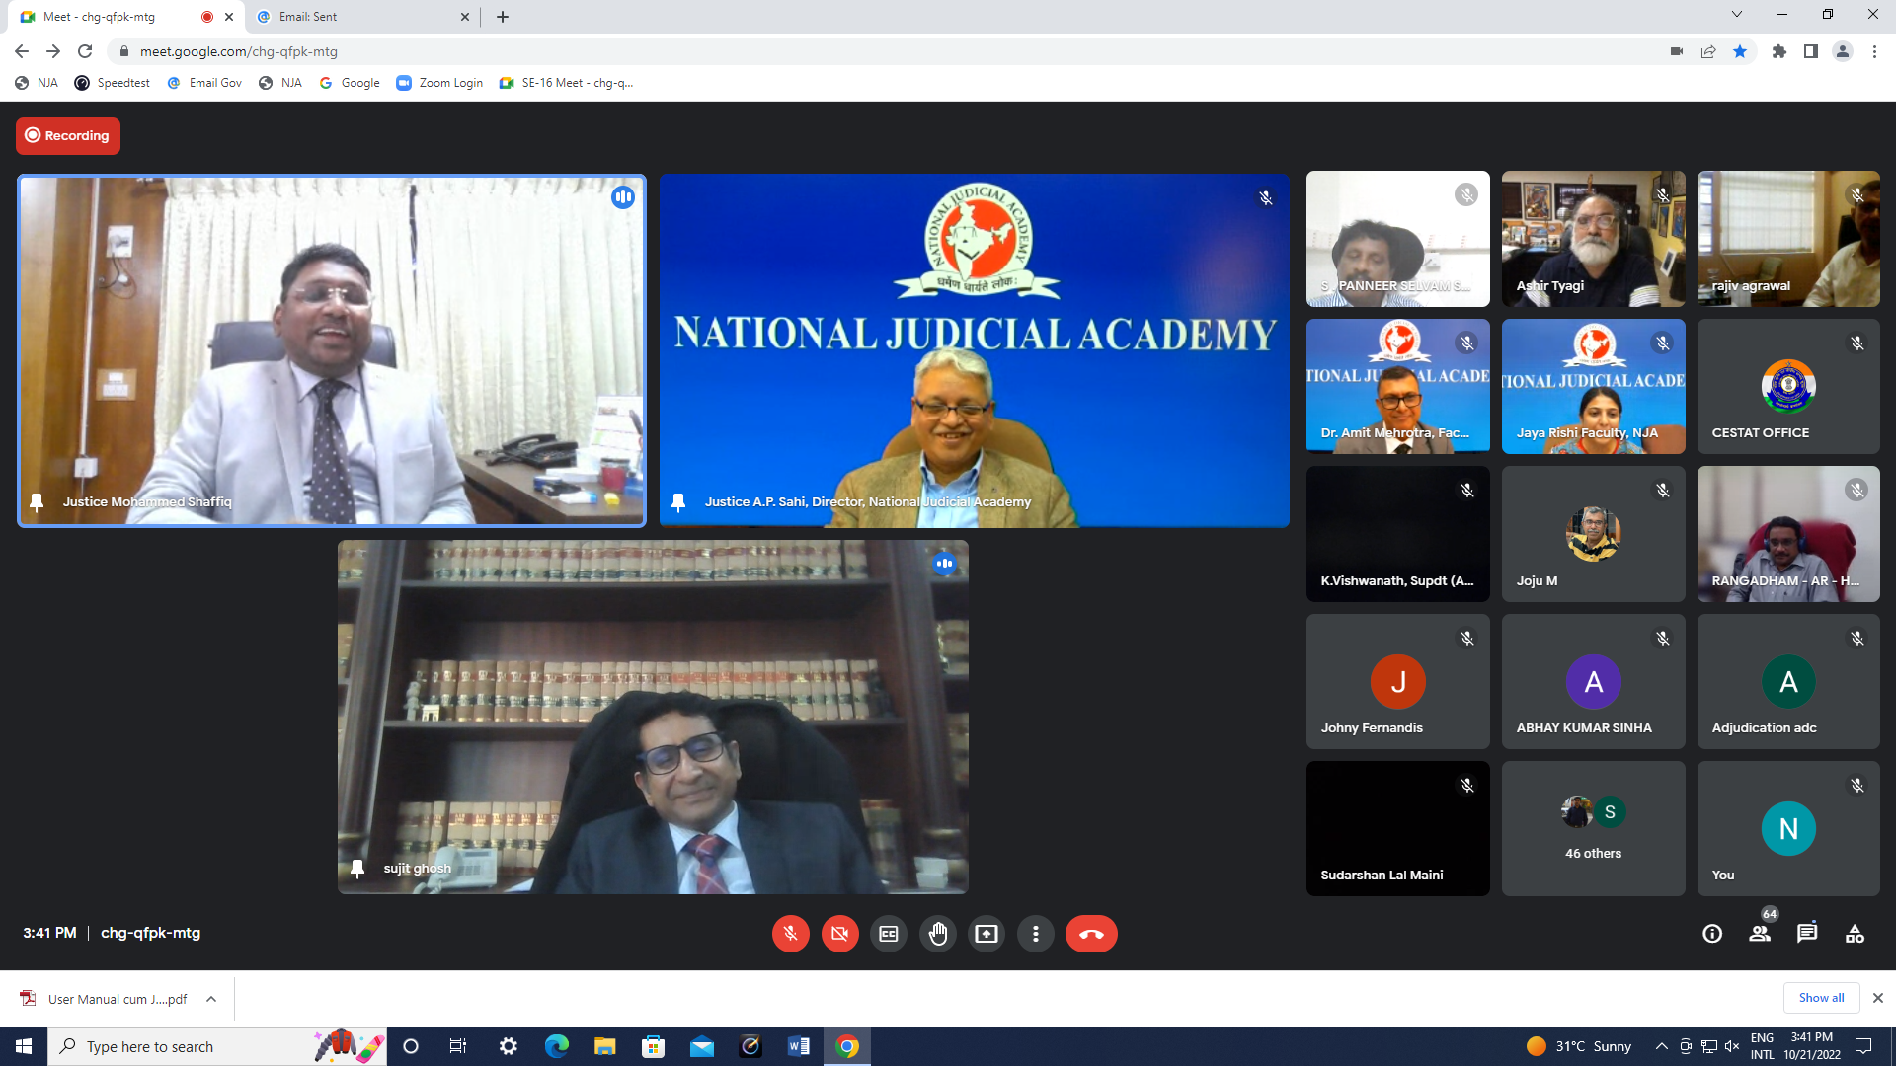This screenshot has width=1896, height=1066.
Task: Open Chrome three-dot menu
Action: tap(1874, 51)
